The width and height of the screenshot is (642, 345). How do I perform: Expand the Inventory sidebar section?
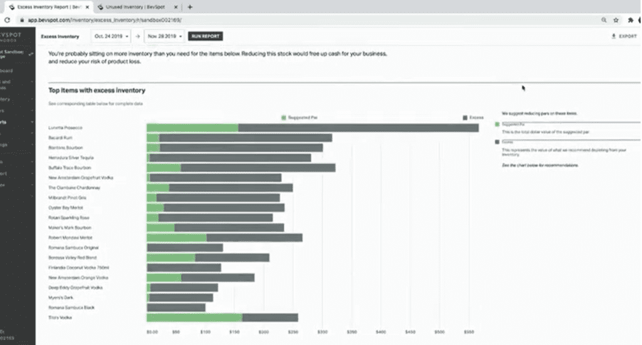(32, 100)
